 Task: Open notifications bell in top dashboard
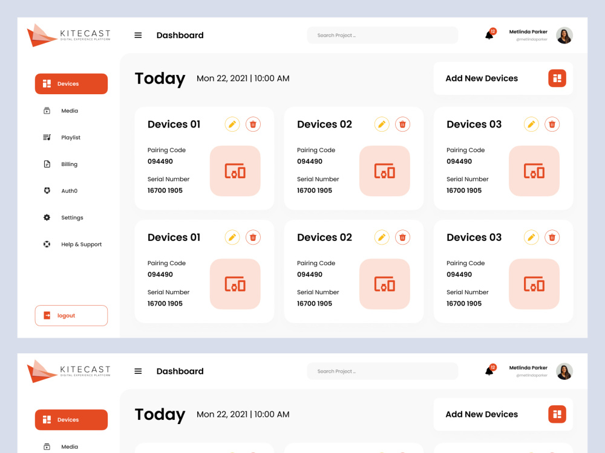(489, 36)
